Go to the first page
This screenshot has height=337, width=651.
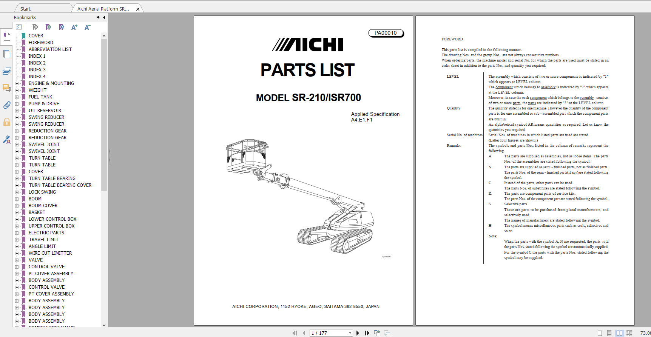tap(295, 333)
